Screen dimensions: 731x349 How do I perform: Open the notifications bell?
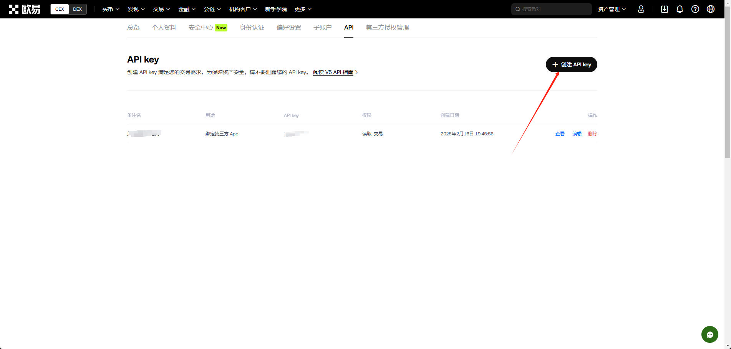click(x=680, y=9)
